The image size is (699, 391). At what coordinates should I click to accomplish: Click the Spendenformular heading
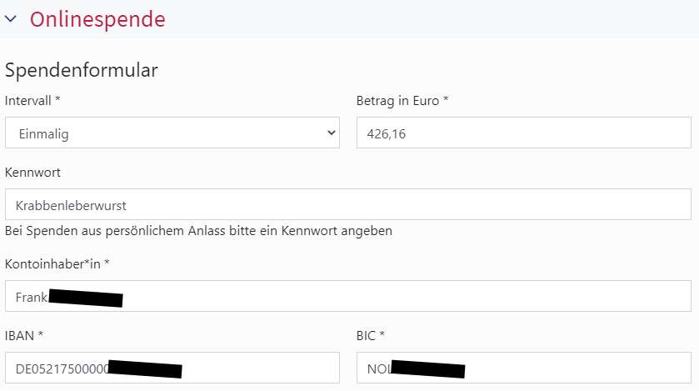(x=82, y=70)
